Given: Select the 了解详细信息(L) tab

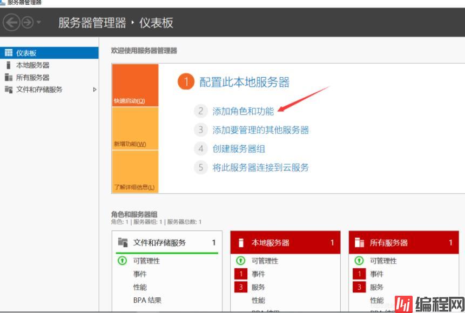Looking at the screenshot, I should (135, 172).
